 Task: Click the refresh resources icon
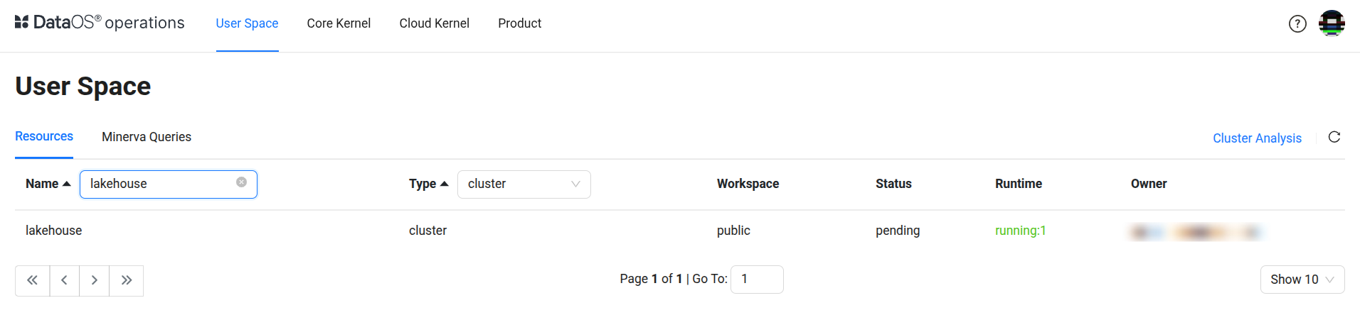point(1334,137)
